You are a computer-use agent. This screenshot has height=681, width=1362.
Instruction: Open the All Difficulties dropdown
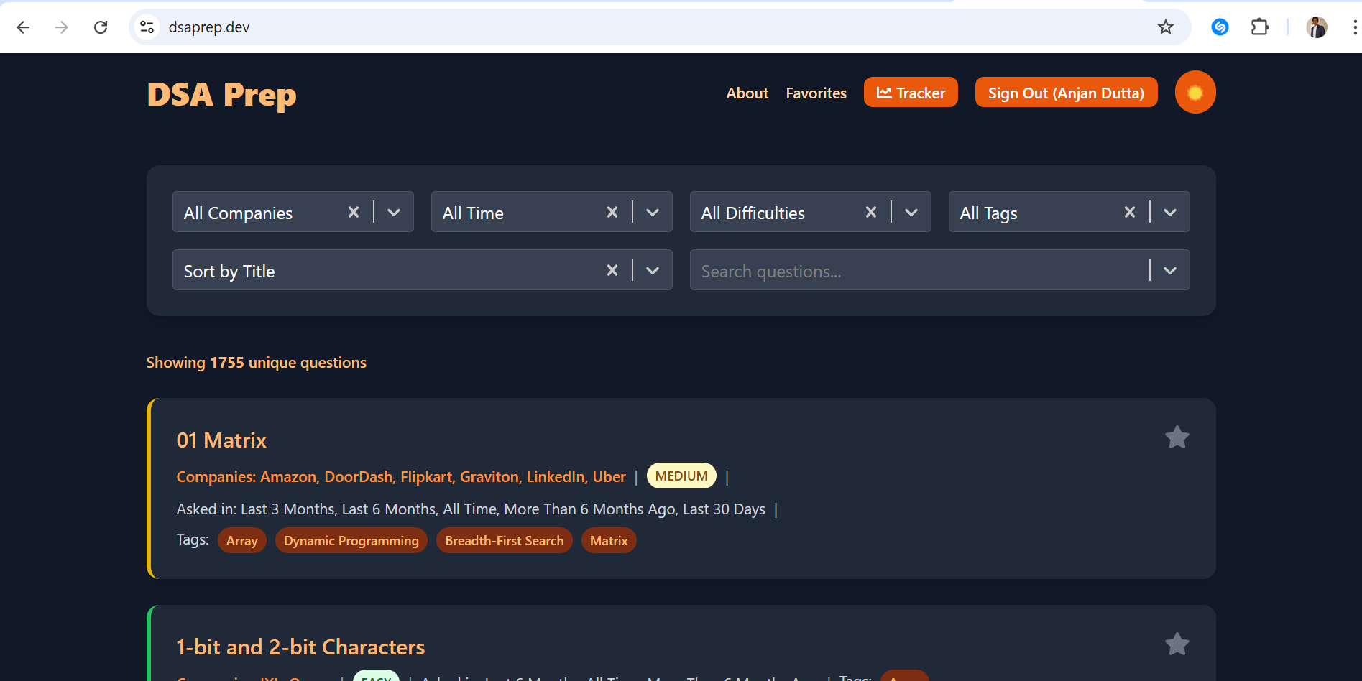tap(911, 211)
